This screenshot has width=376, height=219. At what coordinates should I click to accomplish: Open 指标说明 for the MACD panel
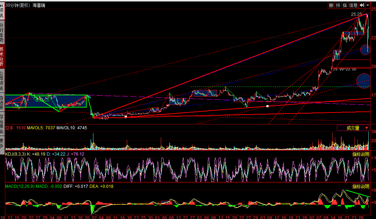click(361, 186)
